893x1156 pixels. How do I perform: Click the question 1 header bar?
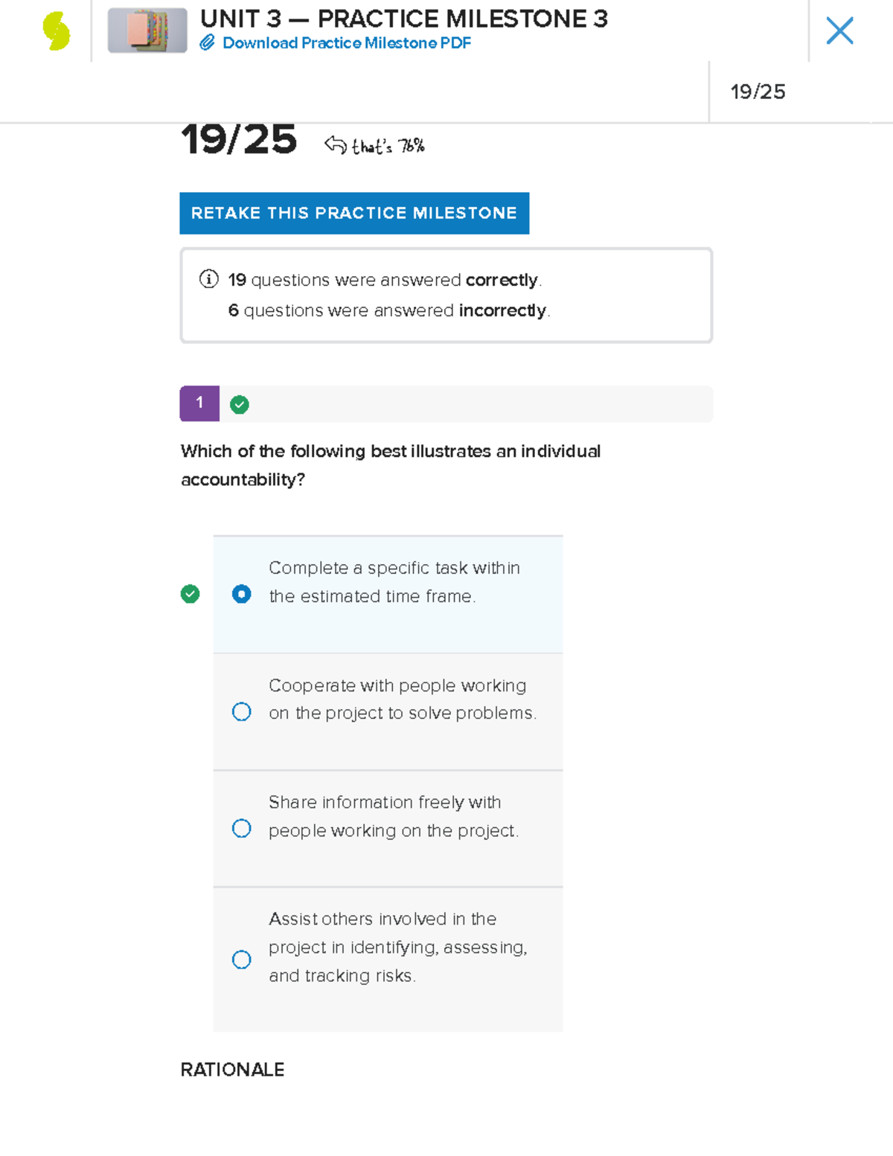coord(476,404)
